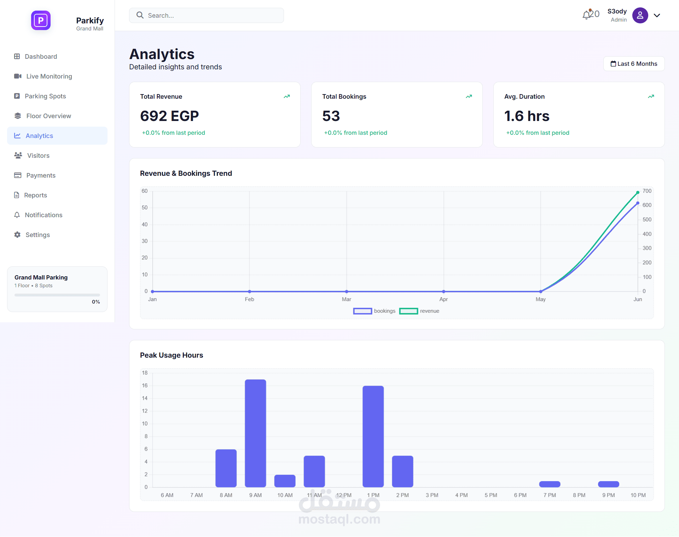The height and width of the screenshot is (537, 679).
Task: Click the Floor Overview layers icon
Action: pos(18,116)
